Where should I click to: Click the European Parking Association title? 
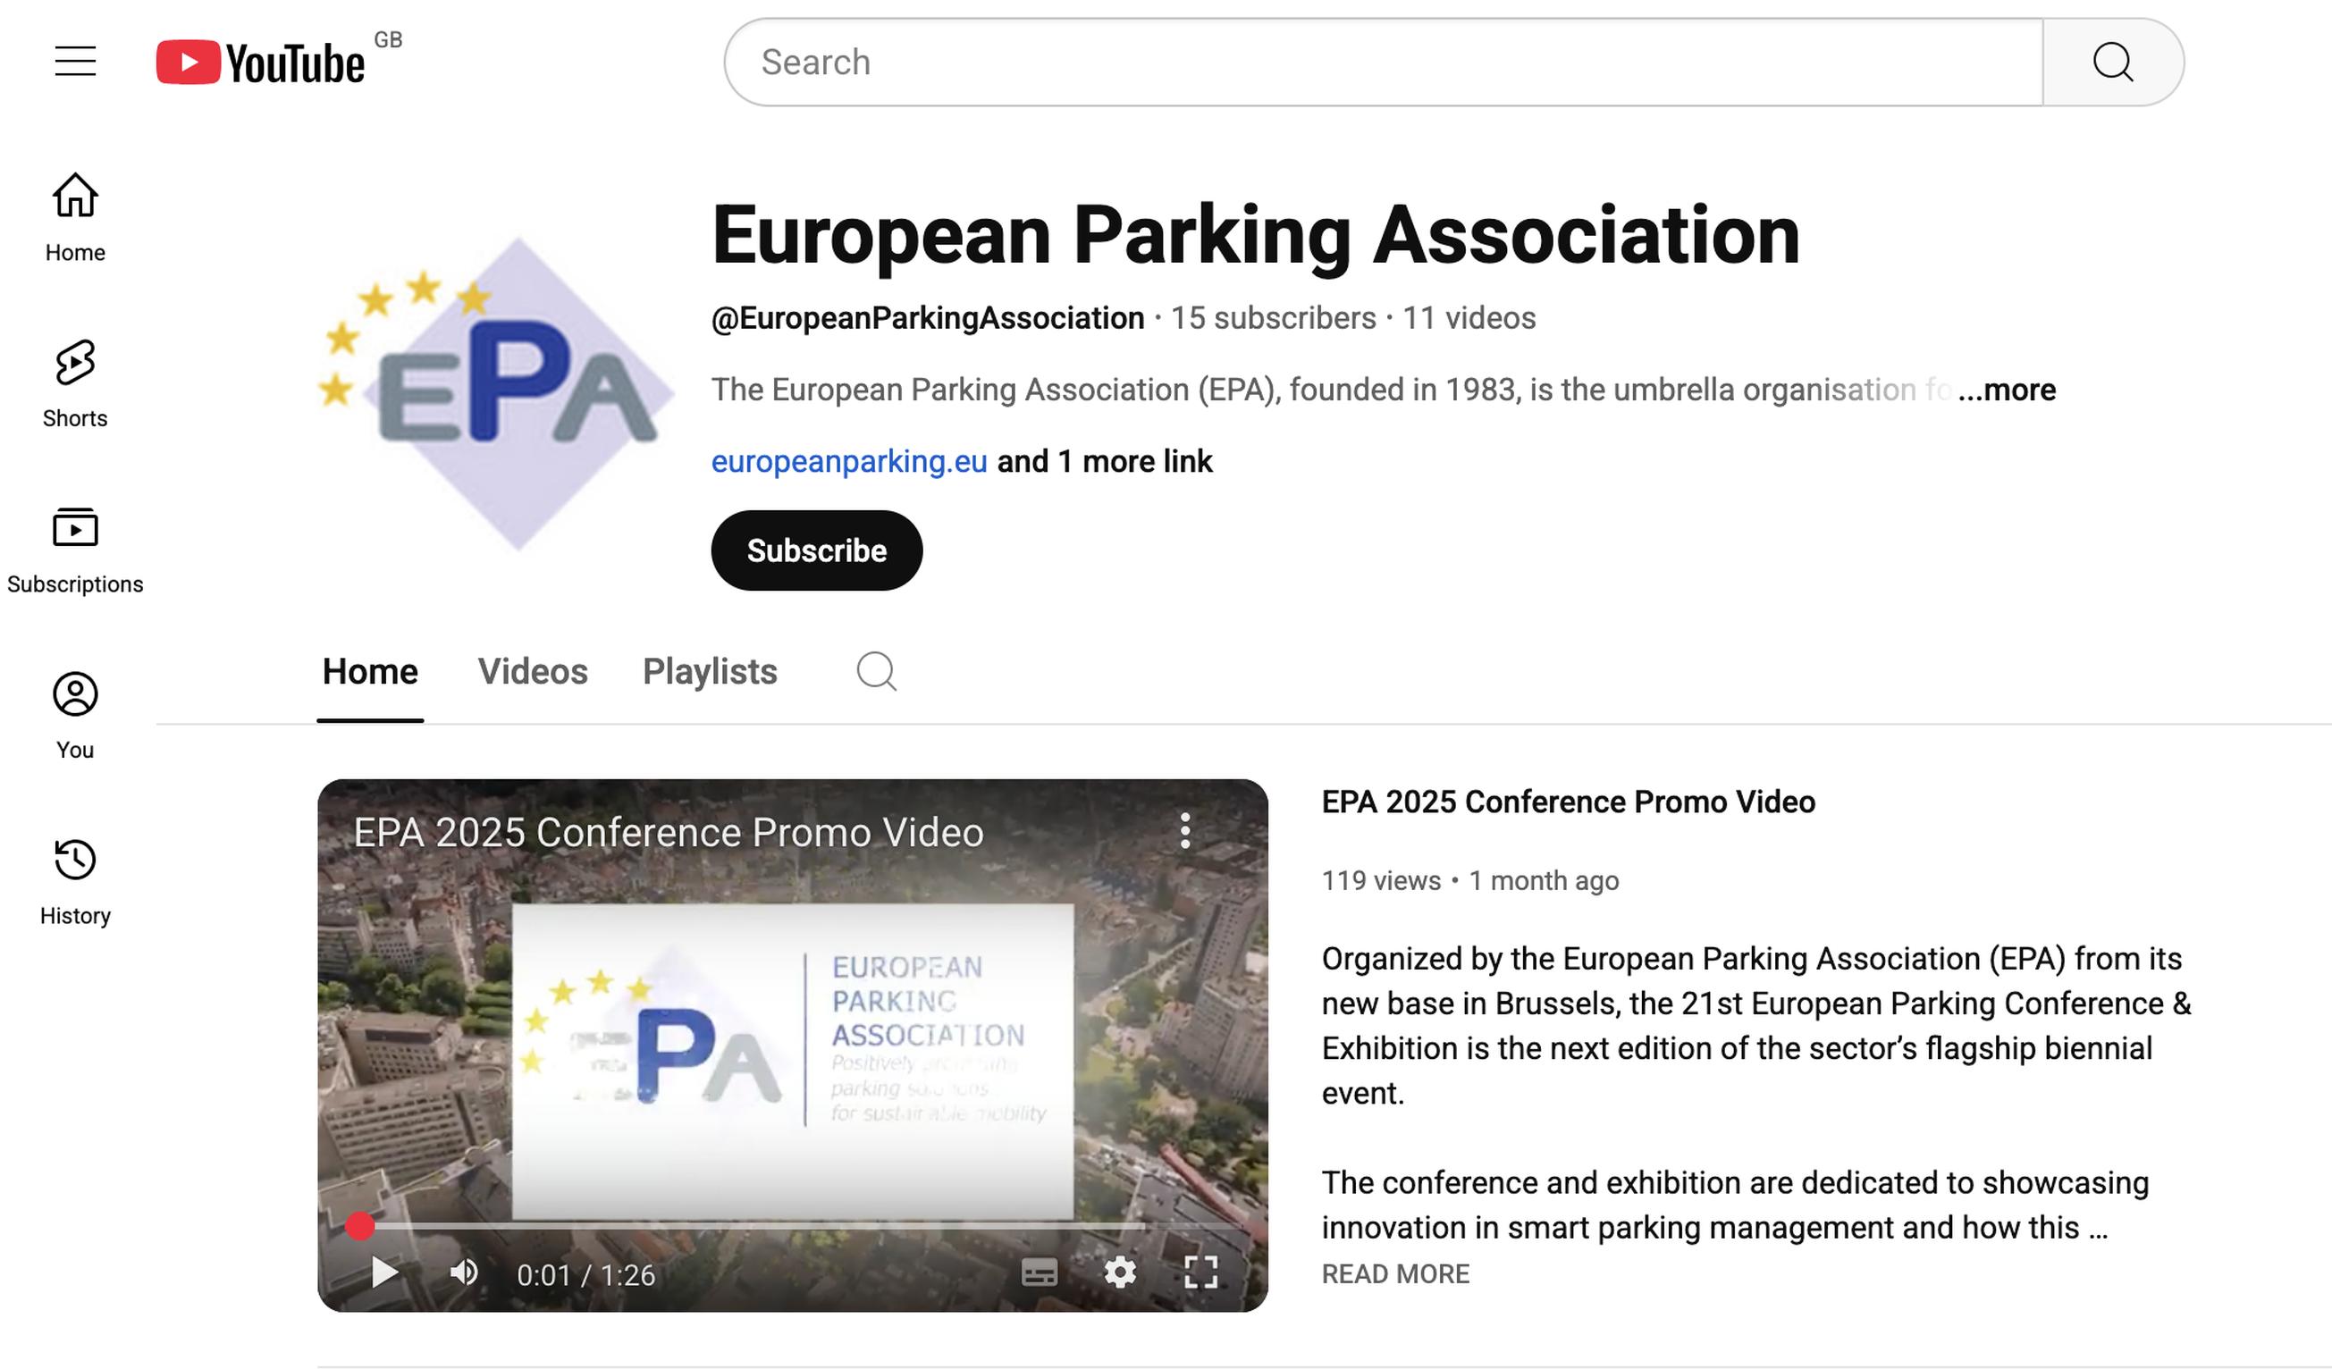click(x=1256, y=235)
